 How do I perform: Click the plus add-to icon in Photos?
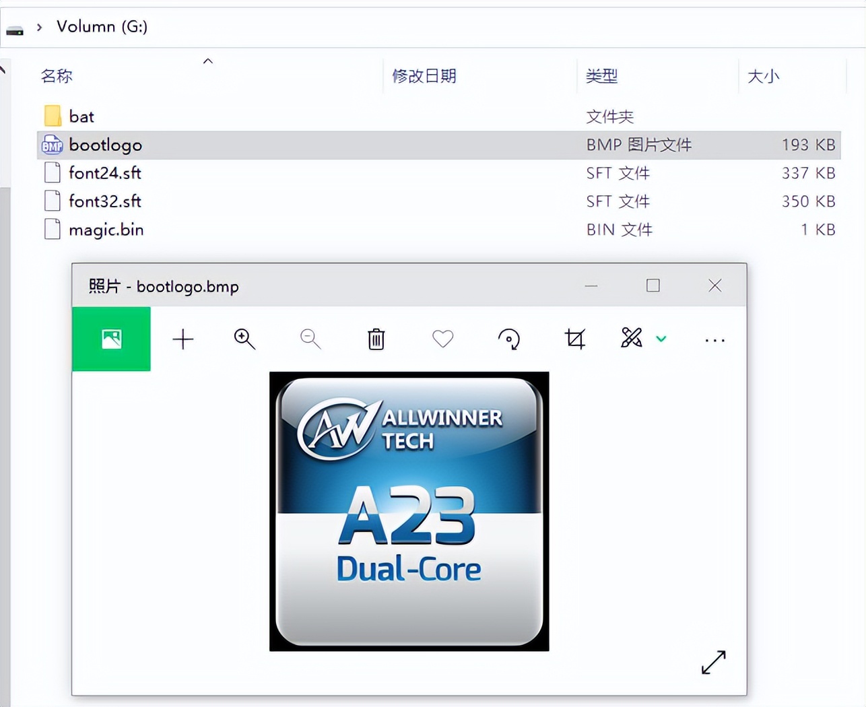tap(183, 339)
